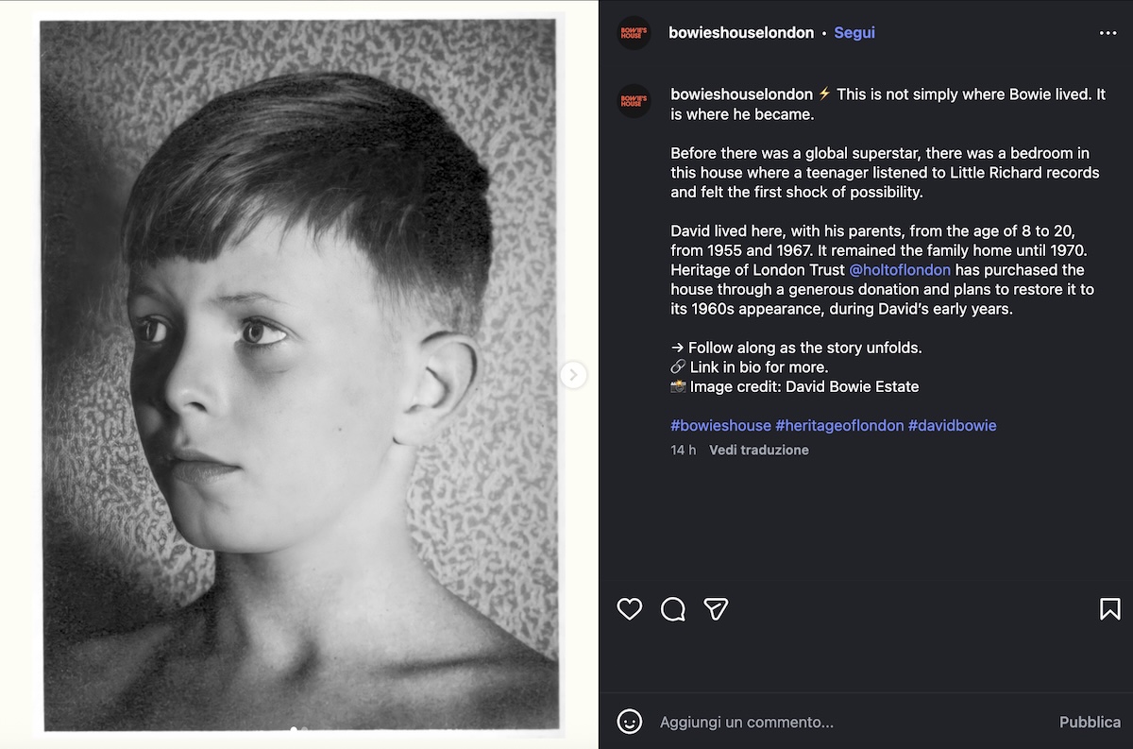
Task: Click Vedi traduzione to translate caption
Action: 759,451
